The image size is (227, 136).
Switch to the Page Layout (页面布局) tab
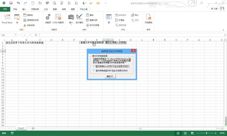pos(35,9)
